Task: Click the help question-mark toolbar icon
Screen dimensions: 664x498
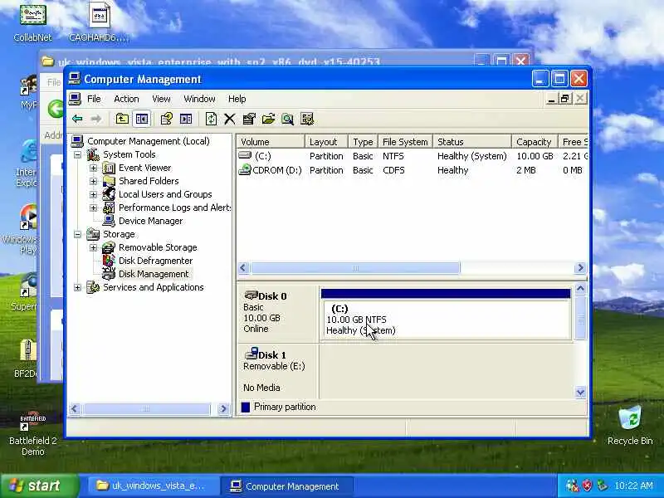Action: coord(167,119)
